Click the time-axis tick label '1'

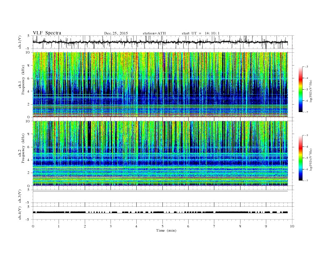point(59,226)
